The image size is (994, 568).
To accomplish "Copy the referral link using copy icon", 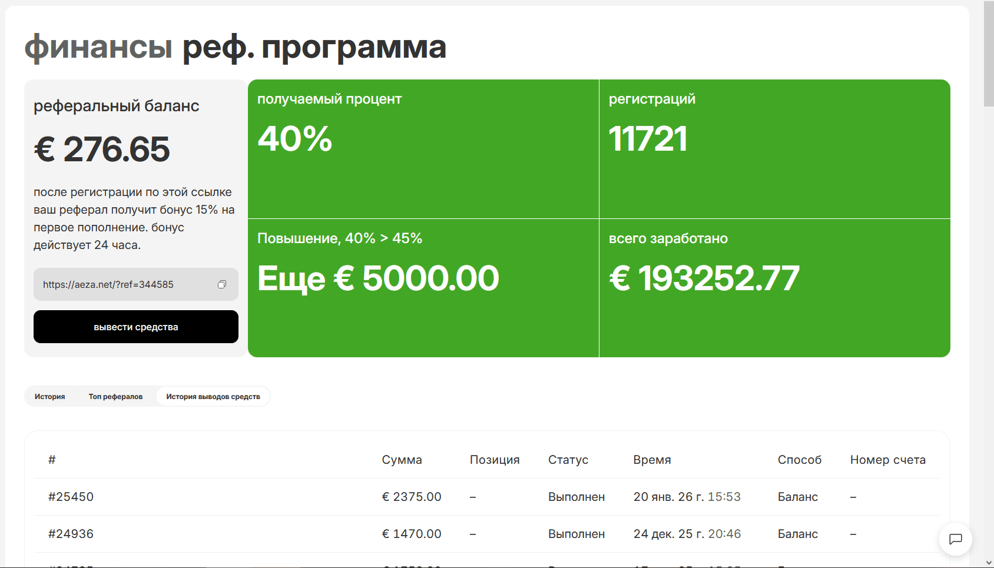I will (x=222, y=284).
